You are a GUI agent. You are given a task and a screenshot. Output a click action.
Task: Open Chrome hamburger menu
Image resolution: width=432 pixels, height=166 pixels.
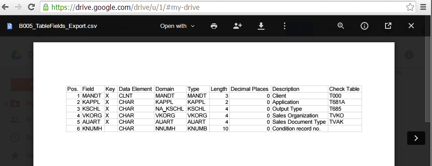(423, 7)
